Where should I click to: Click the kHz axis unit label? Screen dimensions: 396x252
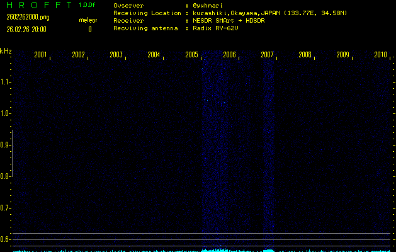(x=6, y=50)
